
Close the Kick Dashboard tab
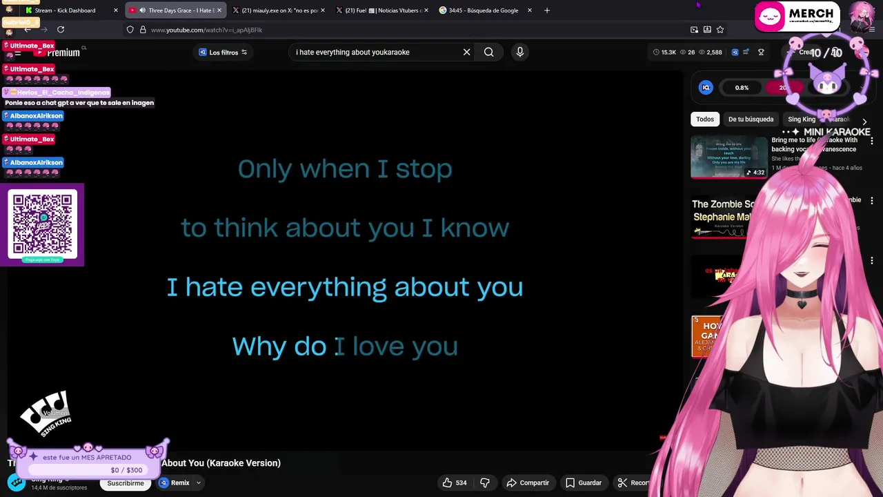[115, 10]
